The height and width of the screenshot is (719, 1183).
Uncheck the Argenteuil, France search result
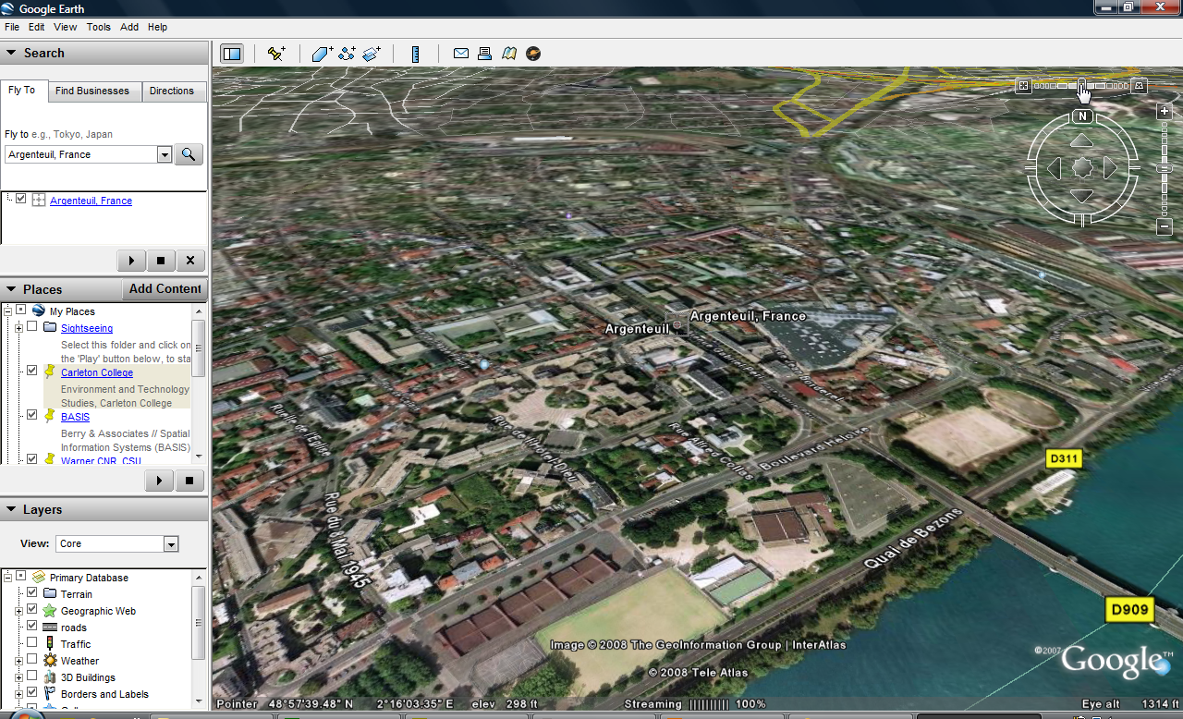coord(21,199)
